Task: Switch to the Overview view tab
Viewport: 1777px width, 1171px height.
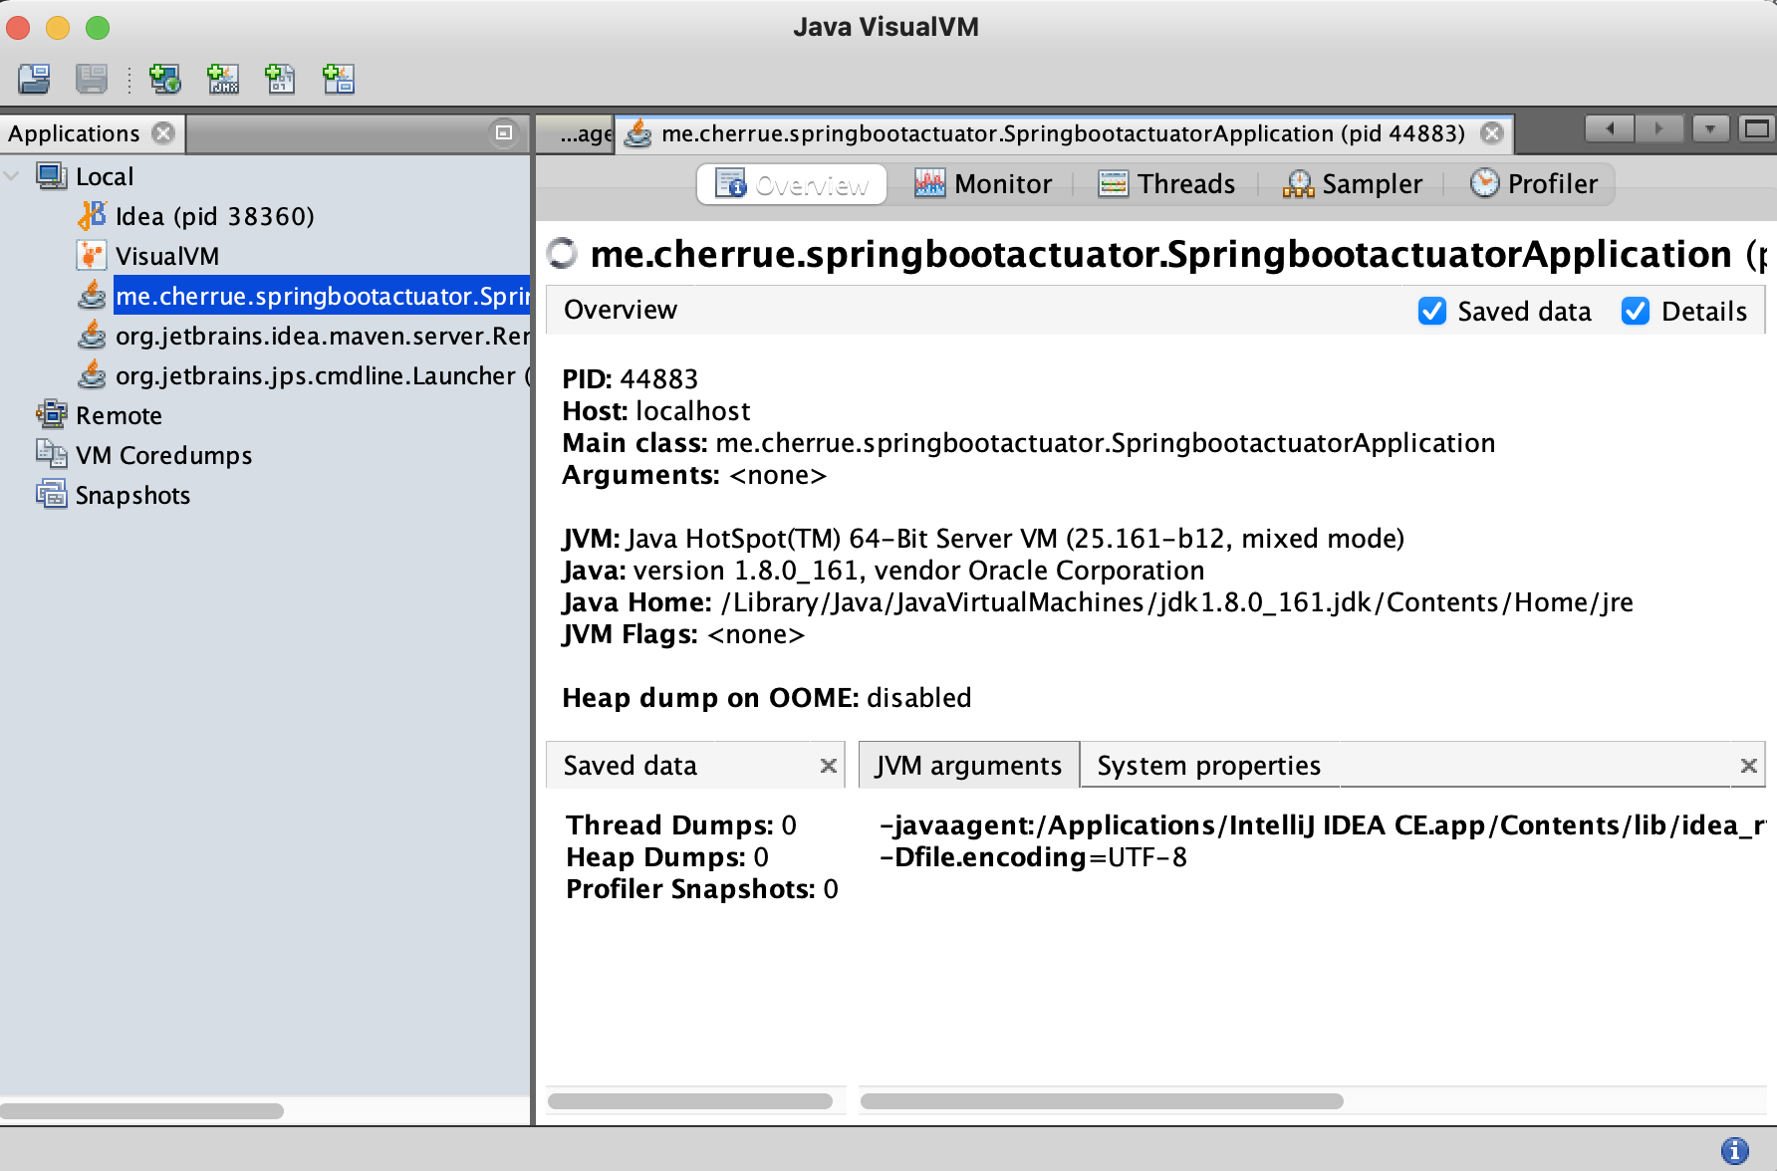Action: [792, 184]
